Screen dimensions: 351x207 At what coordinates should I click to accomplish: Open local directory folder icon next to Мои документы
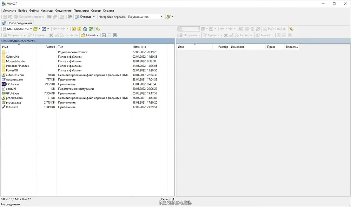tap(35, 29)
